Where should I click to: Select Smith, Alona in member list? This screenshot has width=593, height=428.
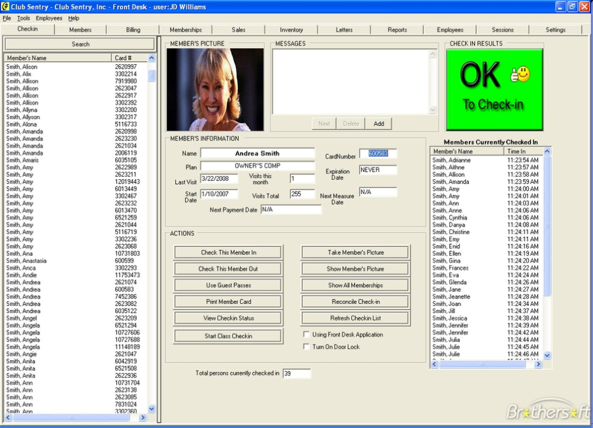[75, 124]
